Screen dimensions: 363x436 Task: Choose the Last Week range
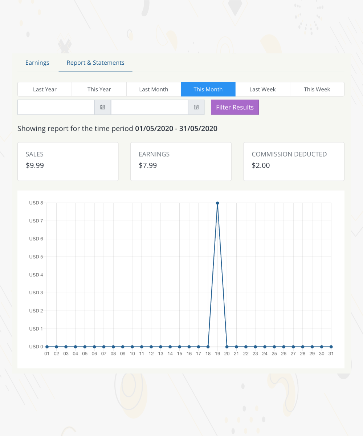pyautogui.click(x=262, y=89)
